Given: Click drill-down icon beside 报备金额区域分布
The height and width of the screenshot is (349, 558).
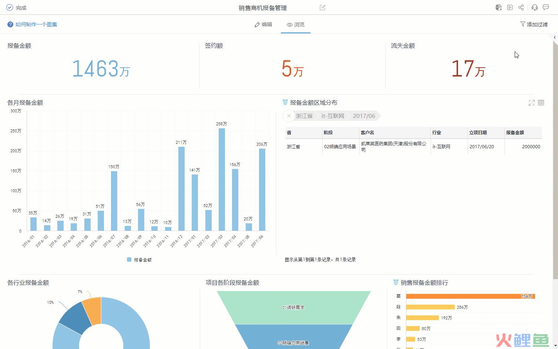Looking at the screenshot, I should point(285,102).
